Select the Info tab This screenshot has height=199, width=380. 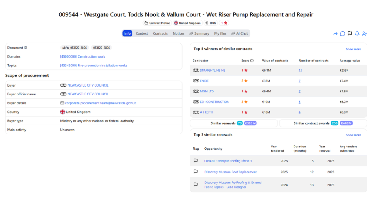128,33
